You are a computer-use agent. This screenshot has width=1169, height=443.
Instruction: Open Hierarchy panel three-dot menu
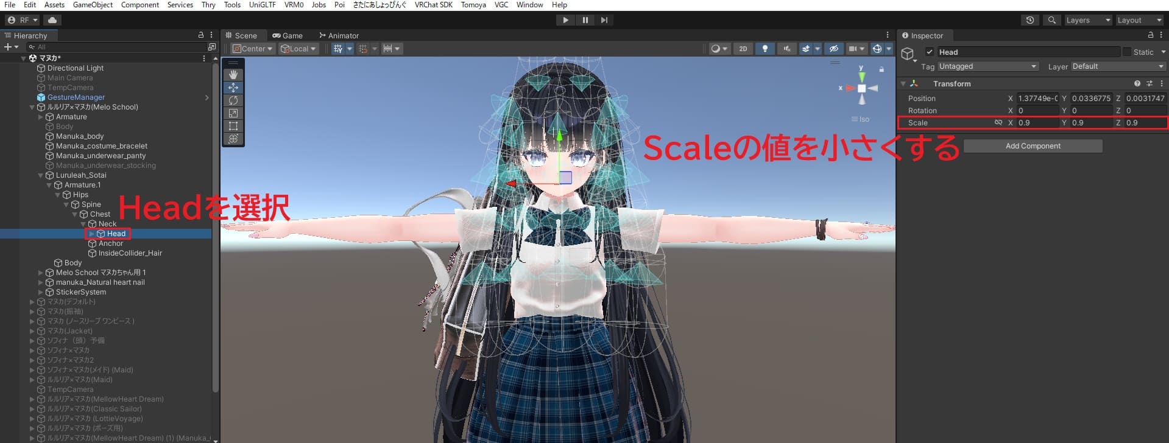211,35
